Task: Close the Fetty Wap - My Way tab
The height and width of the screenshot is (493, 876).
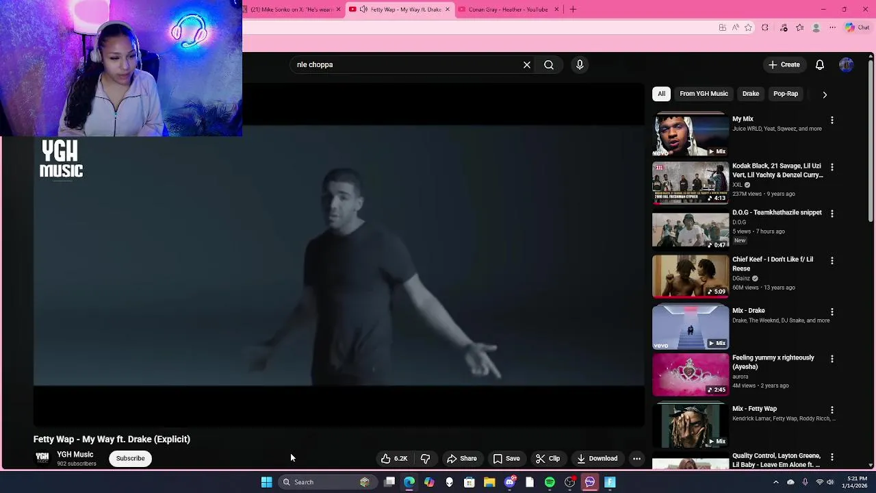Action: [x=448, y=10]
